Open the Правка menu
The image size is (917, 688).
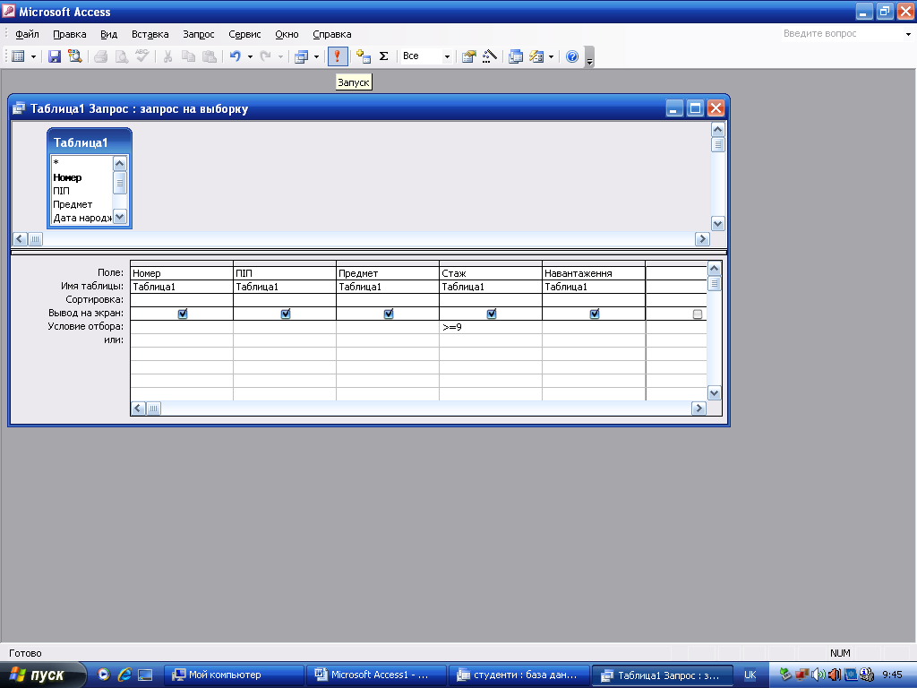70,34
